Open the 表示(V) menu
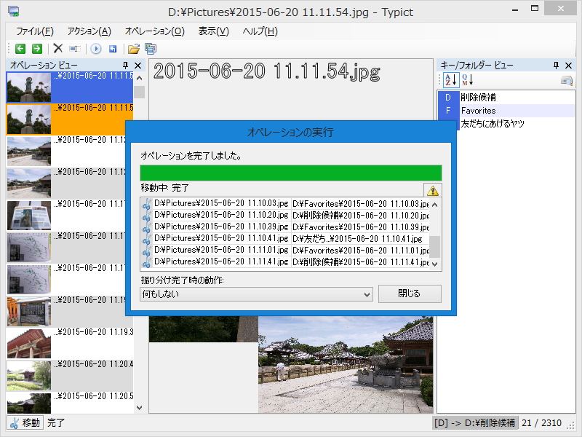 click(x=213, y=31)
